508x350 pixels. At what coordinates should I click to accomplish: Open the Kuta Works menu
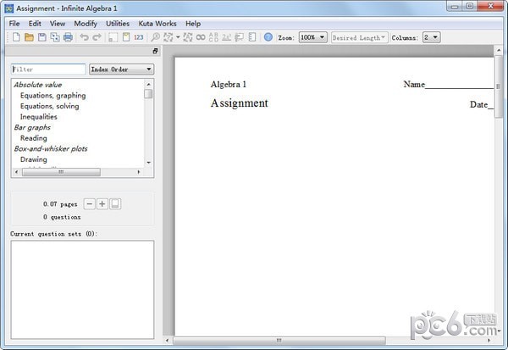point(157,24)
